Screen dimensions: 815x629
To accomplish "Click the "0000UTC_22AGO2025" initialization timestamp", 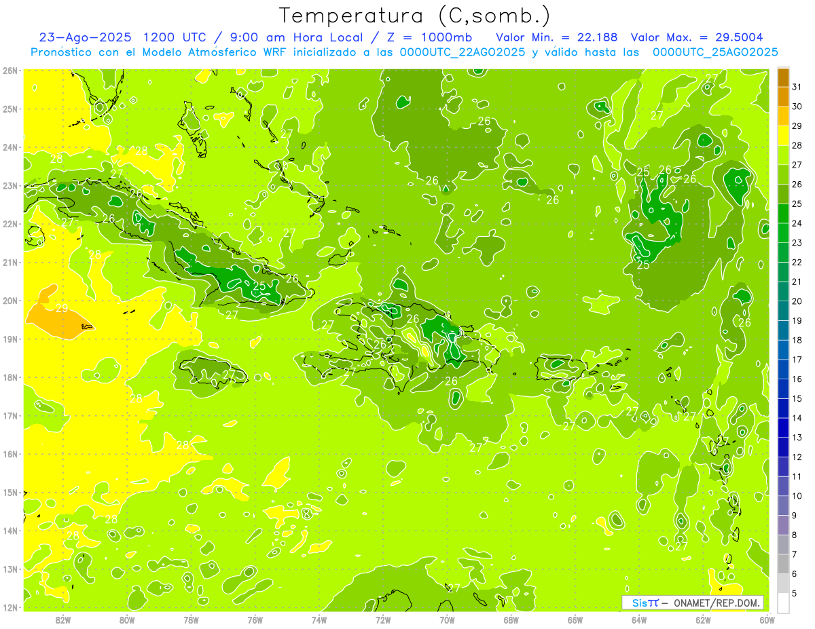I will pyautogui.click(x=462, y=52).
